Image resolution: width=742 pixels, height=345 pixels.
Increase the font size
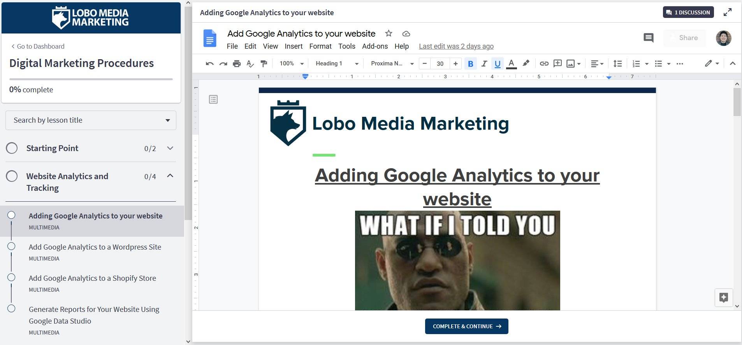455,63
